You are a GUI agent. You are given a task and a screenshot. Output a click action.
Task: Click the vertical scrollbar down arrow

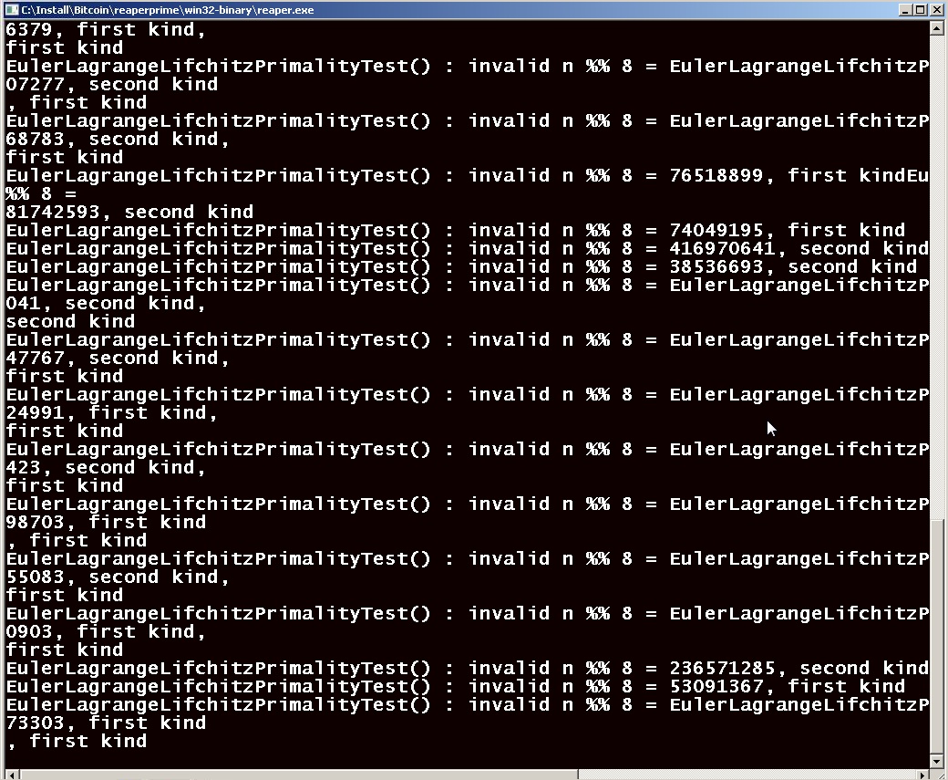click(x=936, y=761)
